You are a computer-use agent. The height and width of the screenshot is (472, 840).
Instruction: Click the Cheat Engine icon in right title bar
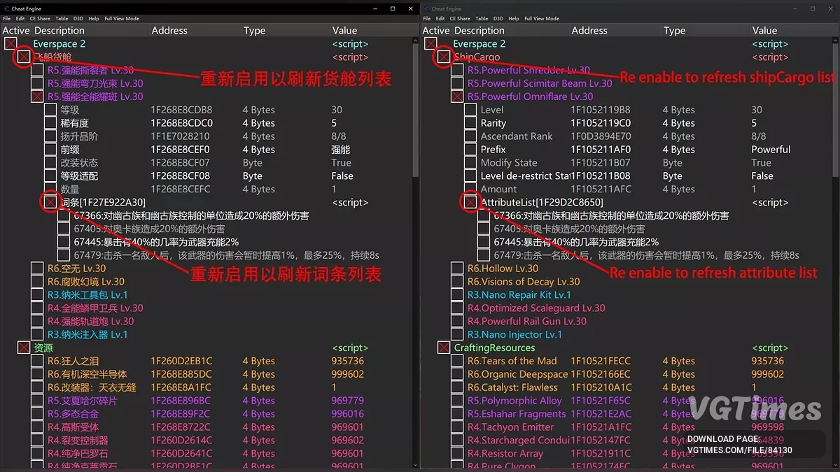(x=426, y=8)
